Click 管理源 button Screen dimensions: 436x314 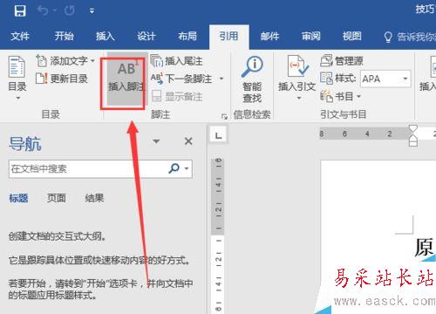click(342, 61)
